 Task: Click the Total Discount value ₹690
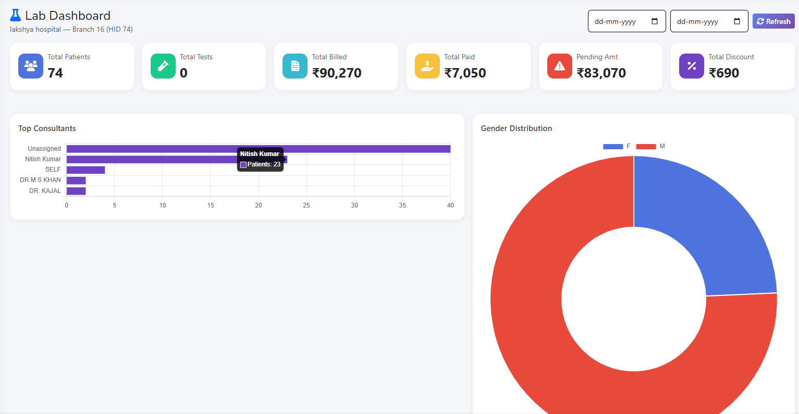pos(724,73)
